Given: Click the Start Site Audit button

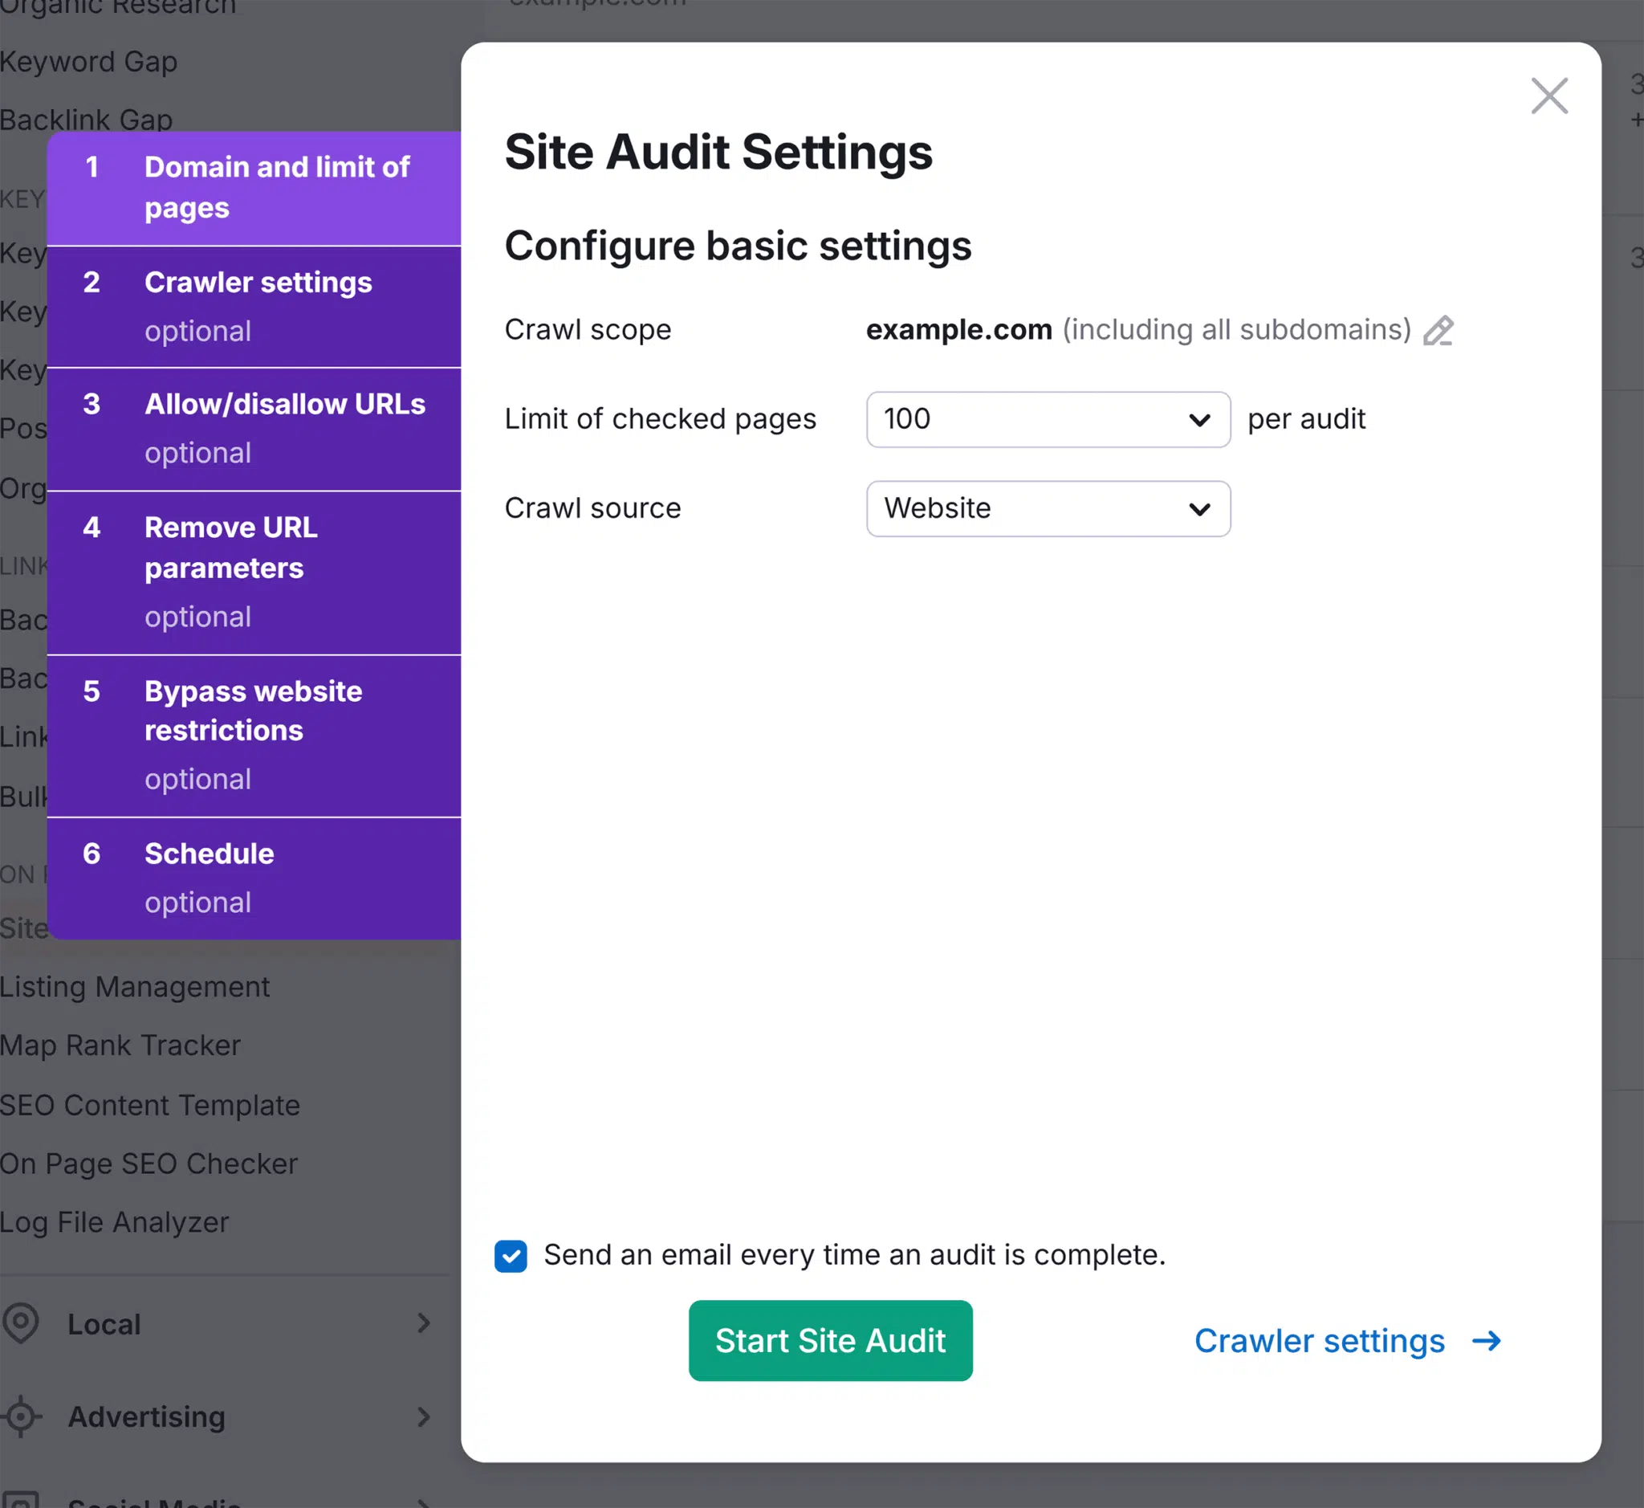Looking at the screenshot, I should (830, 1341).
